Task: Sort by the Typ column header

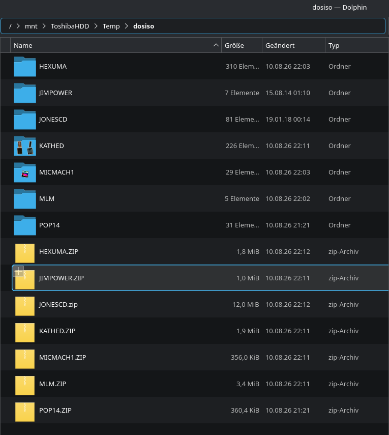Action: point(357,45)
